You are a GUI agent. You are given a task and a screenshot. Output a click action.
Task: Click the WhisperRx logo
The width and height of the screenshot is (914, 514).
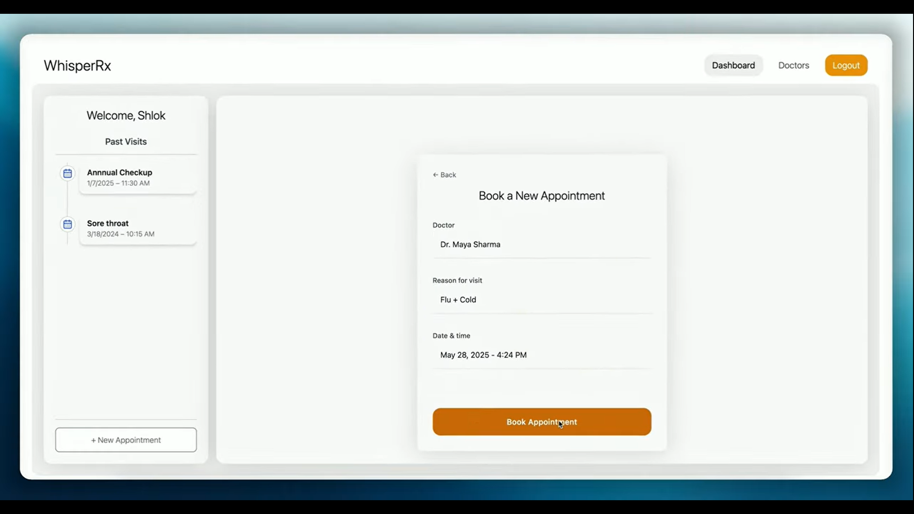(77, 66)
